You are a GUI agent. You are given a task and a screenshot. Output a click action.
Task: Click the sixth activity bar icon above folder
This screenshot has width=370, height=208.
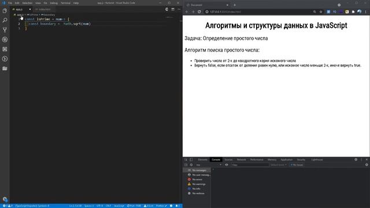pos(5,59)
